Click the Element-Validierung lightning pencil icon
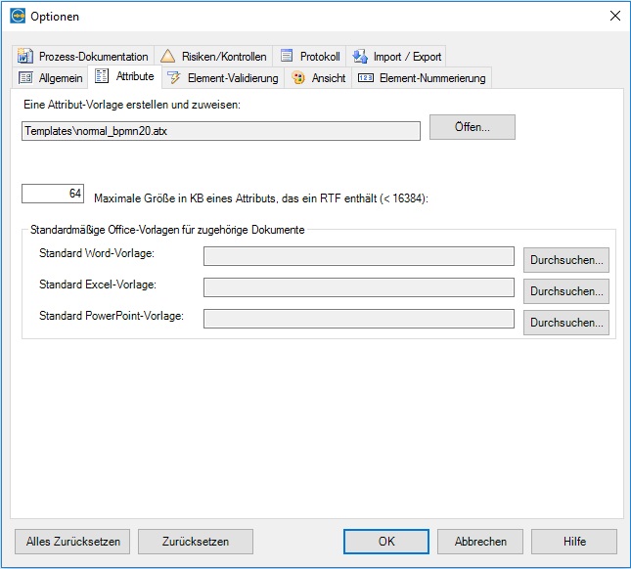 tap(174, 77)
